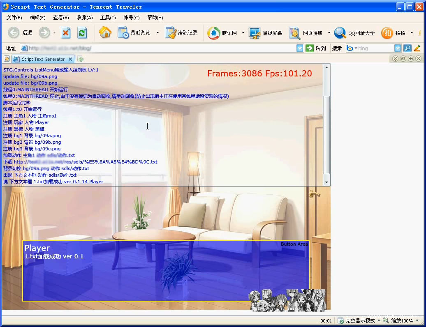Image resolution: width=426 pixels, height=327 pixels.
Task: Expand the 最近浏览 recent history dropdown
Action: pyautogui.click(x=157, y=33)
